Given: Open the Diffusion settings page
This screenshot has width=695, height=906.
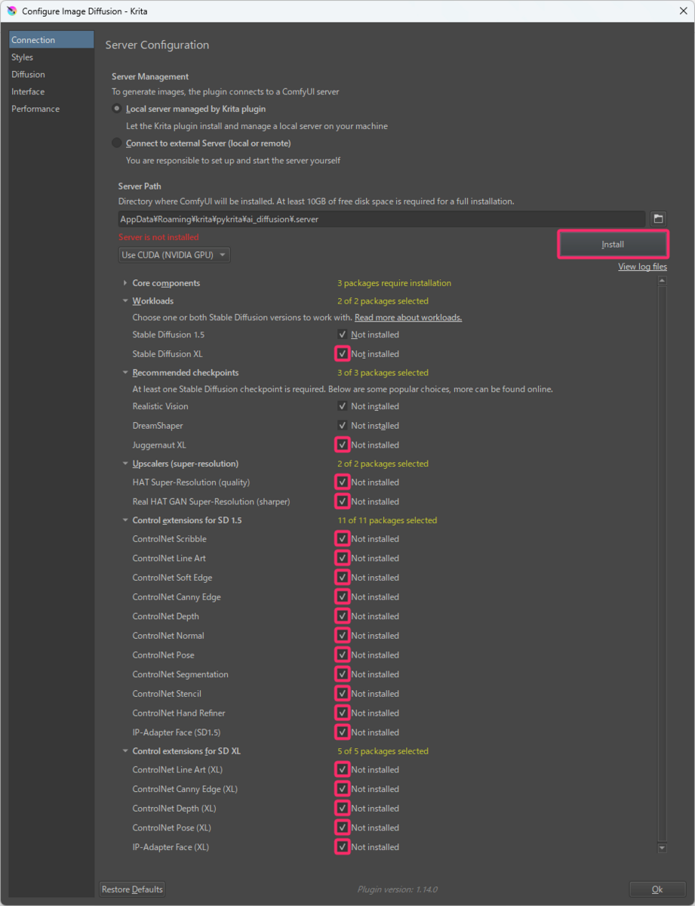Looking at the screenshot, I should tap(51, 75).
